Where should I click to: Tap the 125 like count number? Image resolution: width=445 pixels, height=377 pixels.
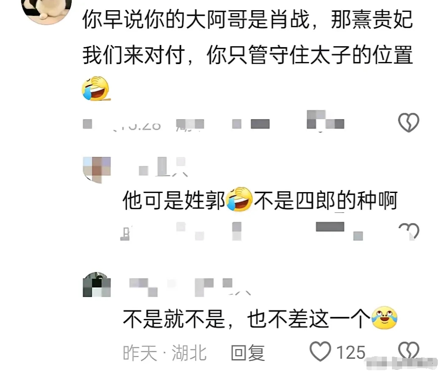(x=350, y=352)
